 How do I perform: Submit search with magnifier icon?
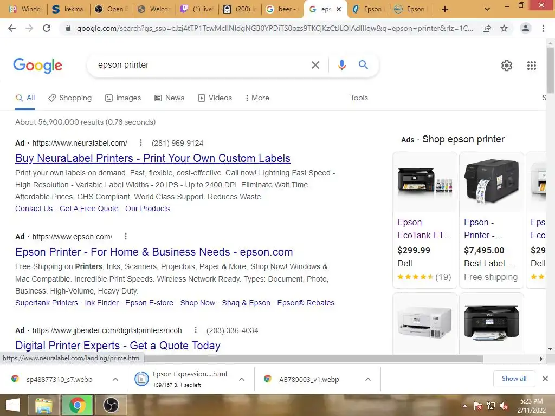pyautogui.click(x=363, y=65)
